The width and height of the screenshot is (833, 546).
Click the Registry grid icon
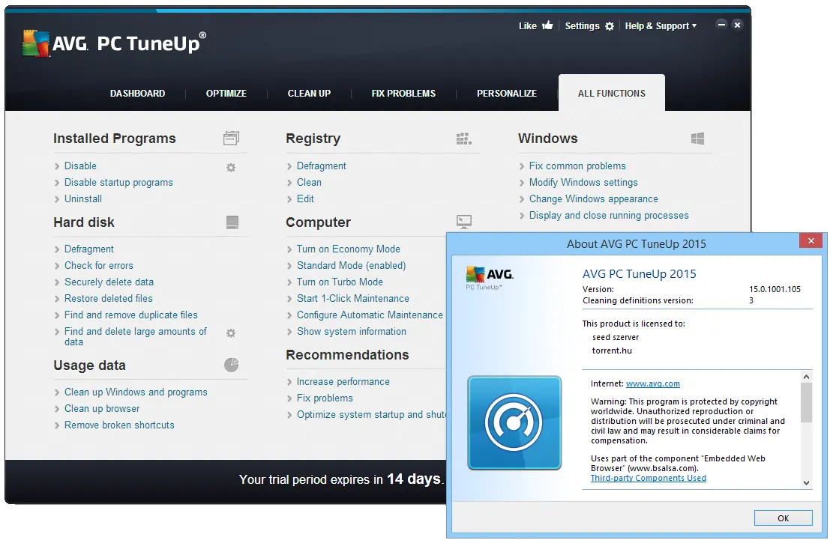tap(464, 139)
